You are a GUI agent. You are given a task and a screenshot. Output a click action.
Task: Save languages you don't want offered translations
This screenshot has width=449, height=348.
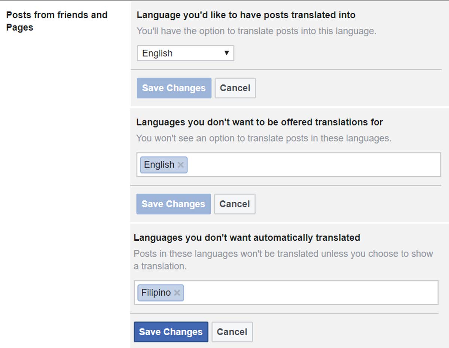(173, 204)
